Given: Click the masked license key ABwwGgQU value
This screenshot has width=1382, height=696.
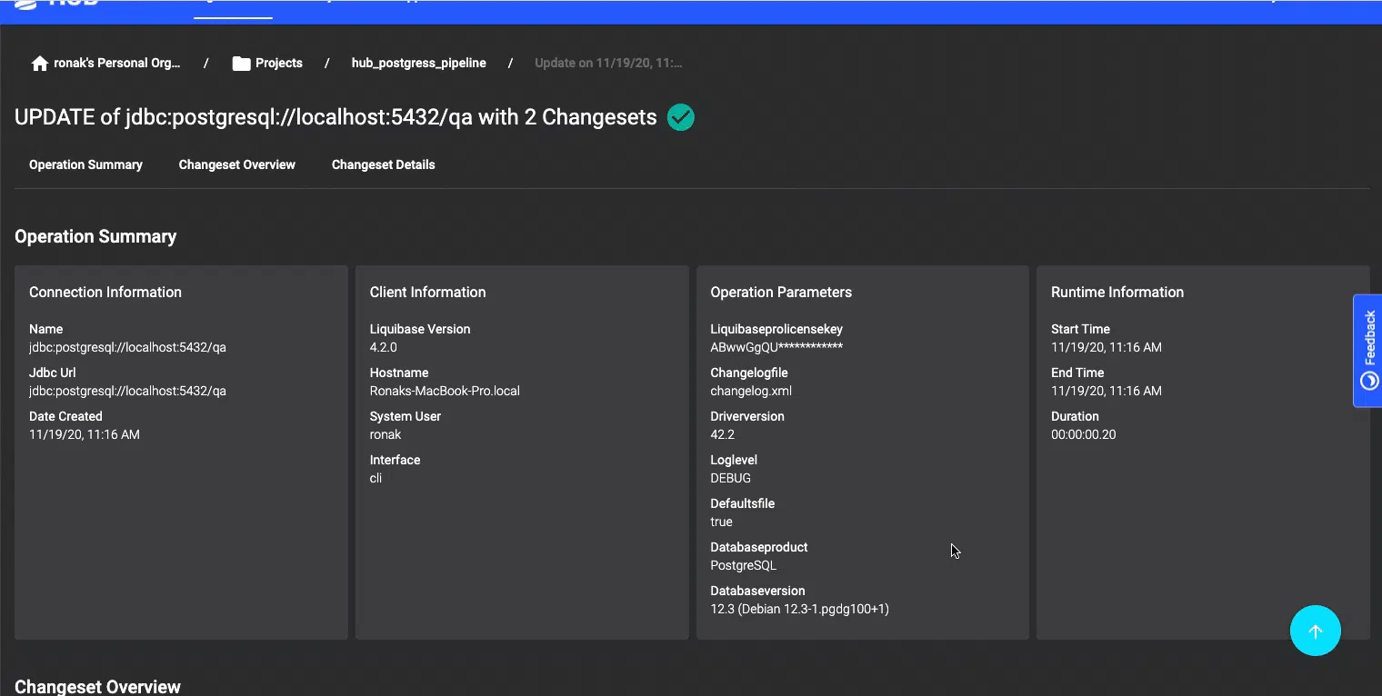Looking at the screenshot, I should (776, 348).
